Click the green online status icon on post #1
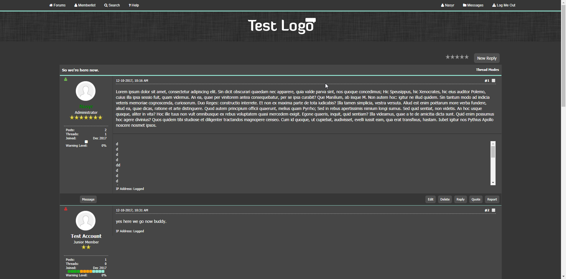This screenshot has width=566, height=279. (66, 79)
